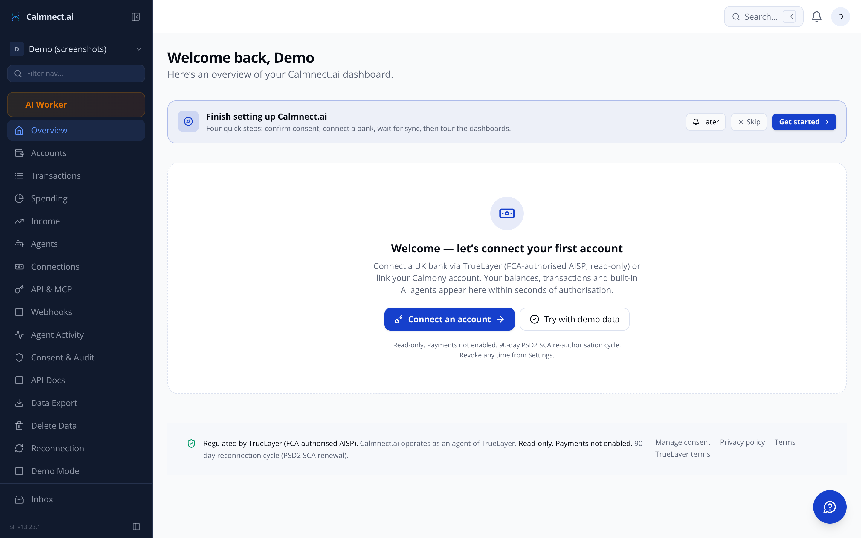Focus the Filter nav input field
The image size is (861, 538).
coord(76,73)
